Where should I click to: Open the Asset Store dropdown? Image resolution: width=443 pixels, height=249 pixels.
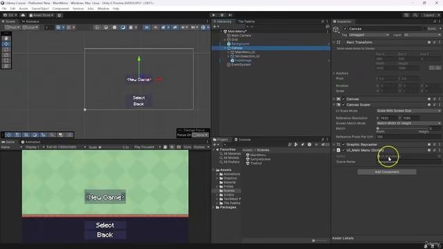42,15
